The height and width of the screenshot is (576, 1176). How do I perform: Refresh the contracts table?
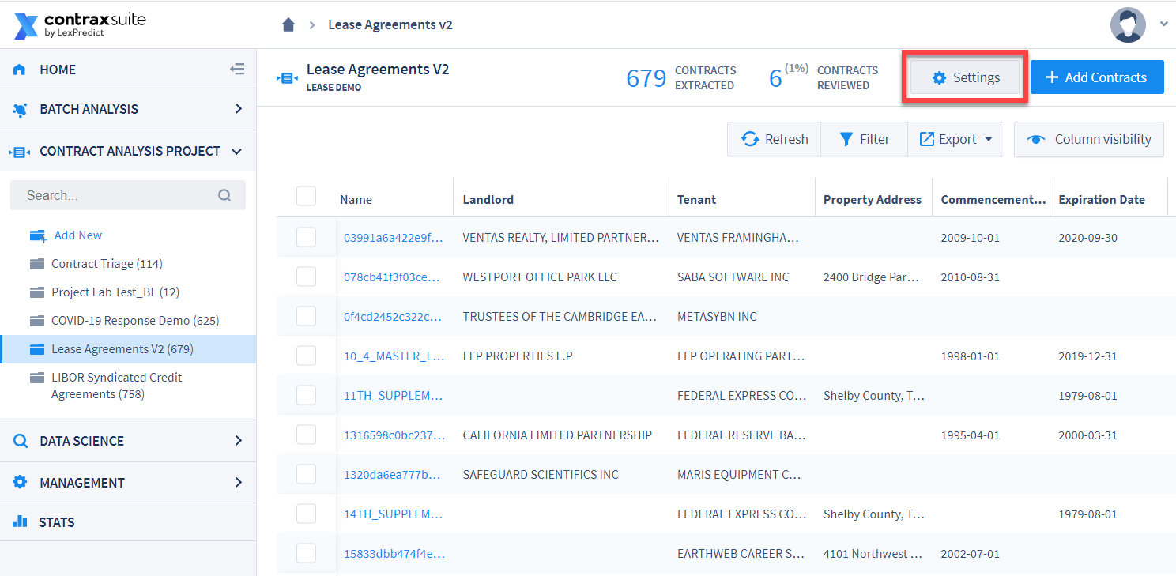click(775, 139)
